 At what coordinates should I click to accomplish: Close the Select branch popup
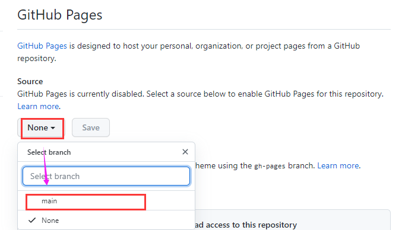(185, 152)
